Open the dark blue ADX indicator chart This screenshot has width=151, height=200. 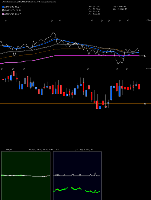click(77, 176)
